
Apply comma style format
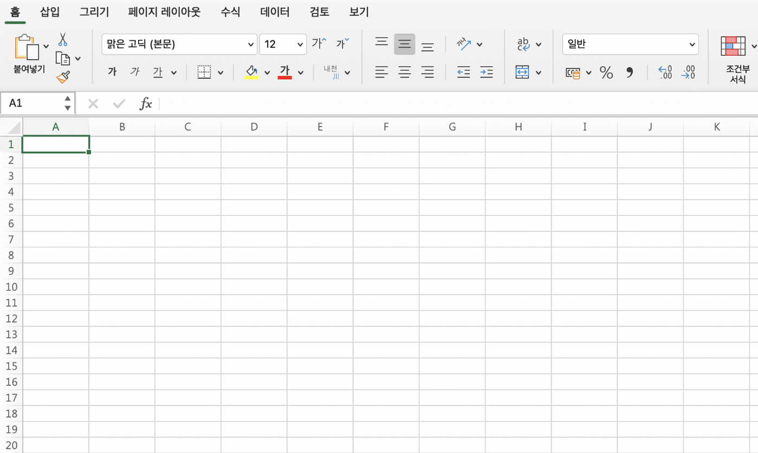click(630, 72)
